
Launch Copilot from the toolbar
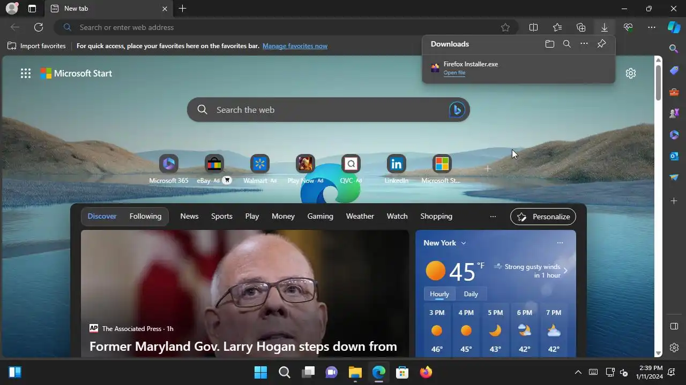coord(674,27)
